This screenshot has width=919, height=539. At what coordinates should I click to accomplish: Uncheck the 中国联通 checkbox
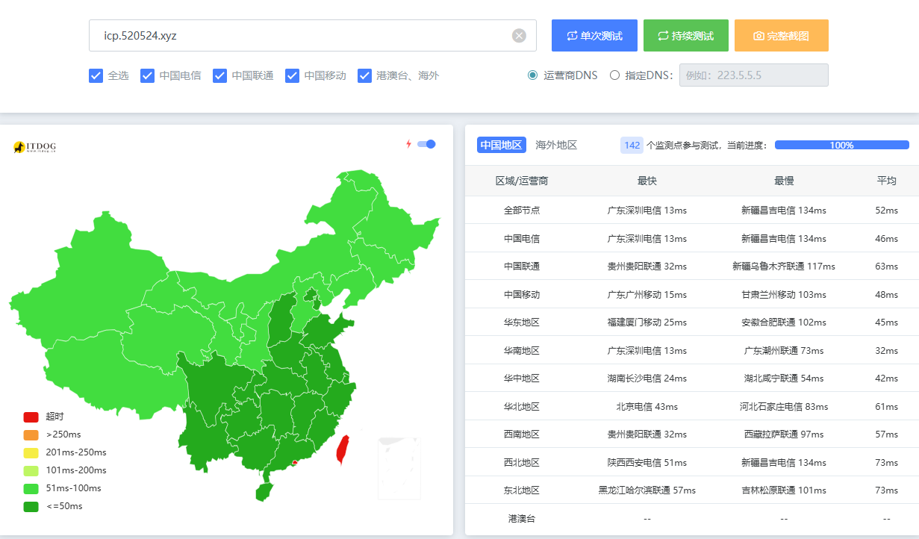coord(219,75)
